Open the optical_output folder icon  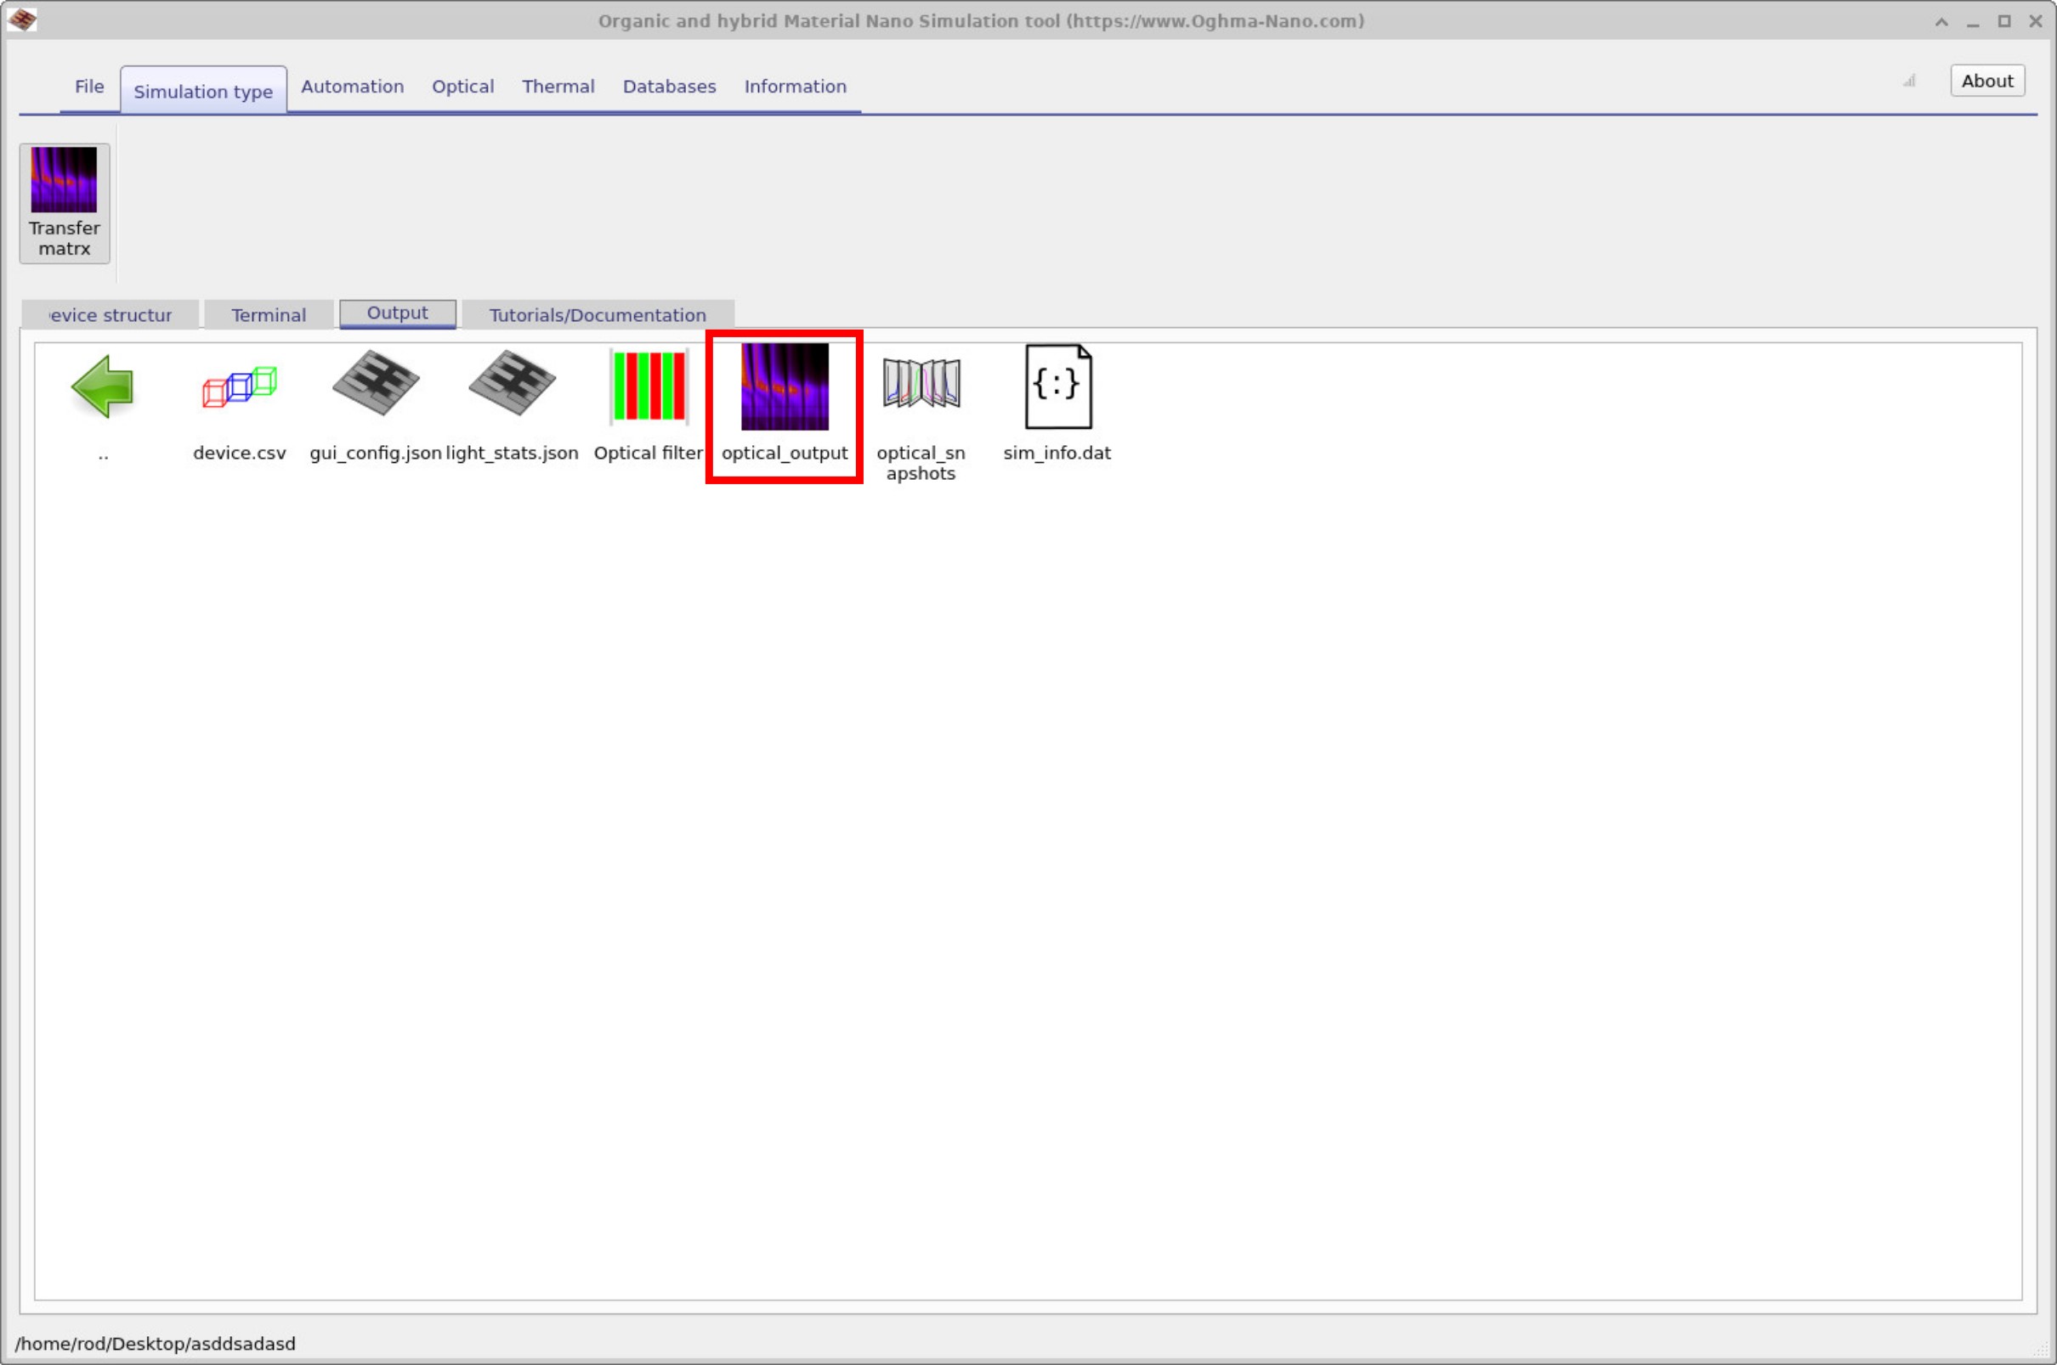coord(784,387)
